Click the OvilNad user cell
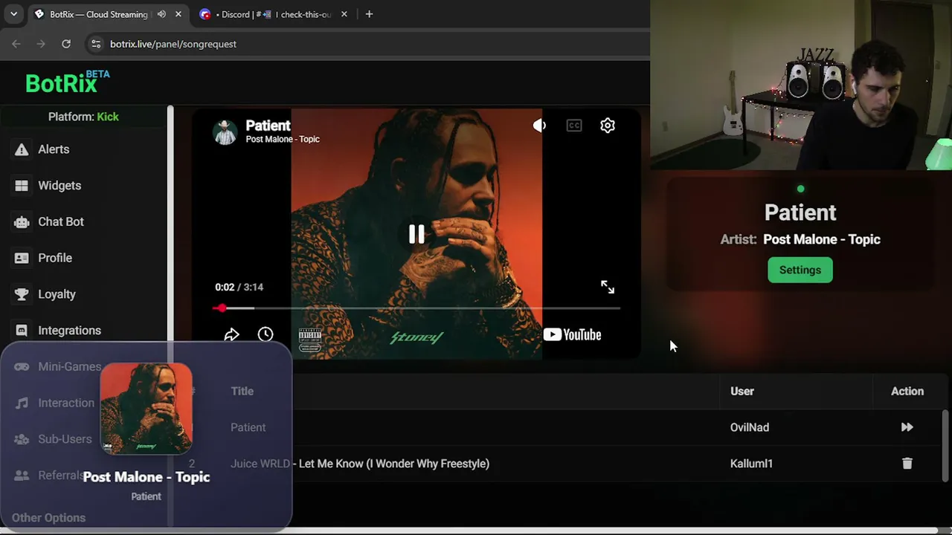Viewport: 952px width, 535px height. pos(750,427)
